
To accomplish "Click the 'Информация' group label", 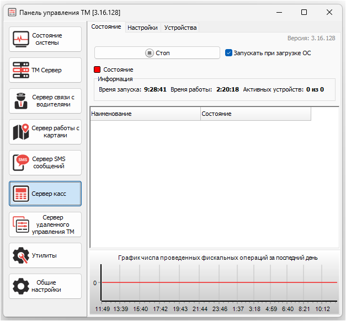I will tap(115, 79).
